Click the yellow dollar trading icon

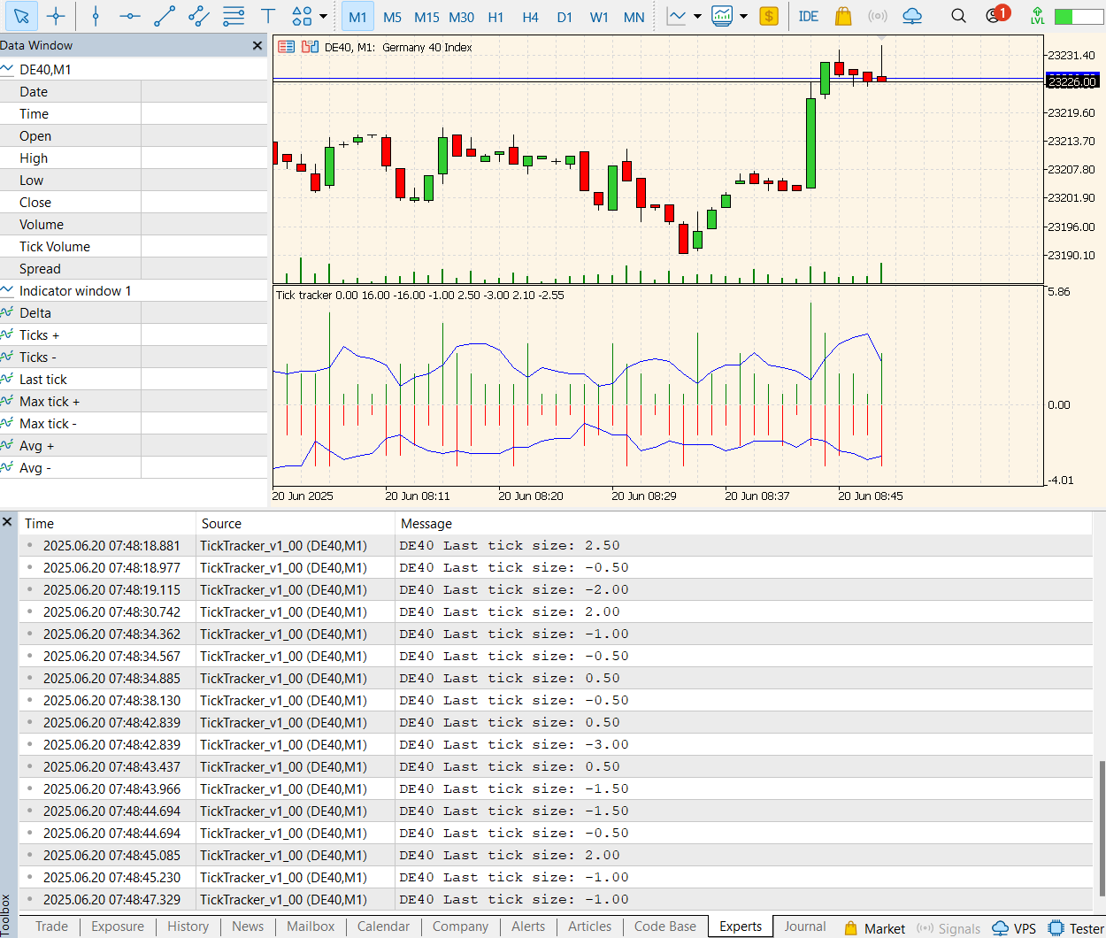(769, 16)
